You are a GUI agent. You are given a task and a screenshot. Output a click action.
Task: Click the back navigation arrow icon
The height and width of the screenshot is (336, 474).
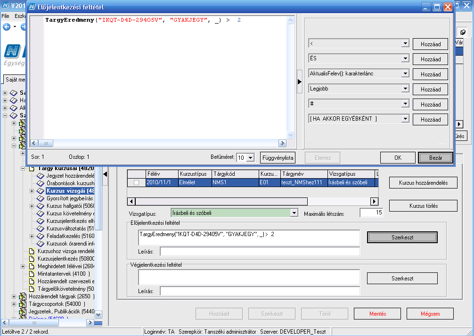[7, 27]
